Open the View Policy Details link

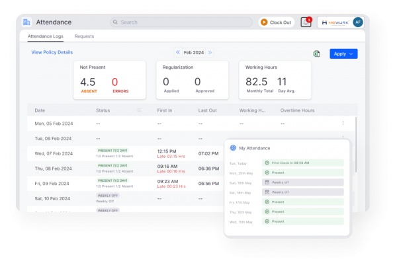[x=52, y=52]
